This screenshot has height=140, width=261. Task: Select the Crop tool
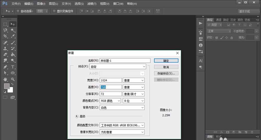point(5,36)
